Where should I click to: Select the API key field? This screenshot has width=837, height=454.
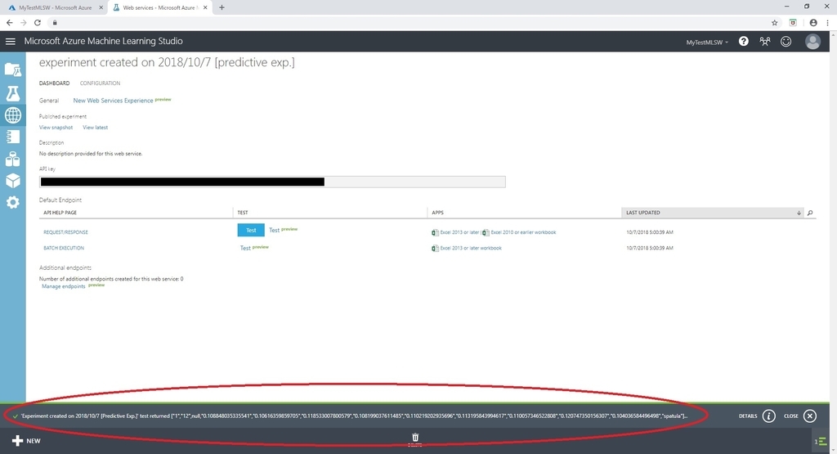272,182
